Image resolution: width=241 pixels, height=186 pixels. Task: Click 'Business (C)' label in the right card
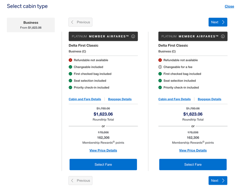pos(167,51)
